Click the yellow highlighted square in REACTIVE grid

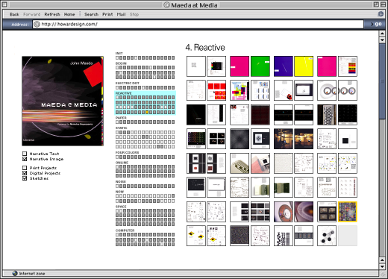coord(147,112)
